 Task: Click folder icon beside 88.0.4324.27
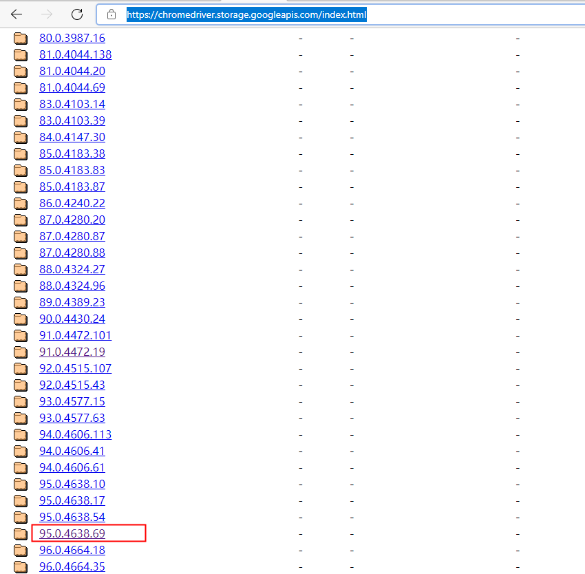(x=21, y=269)
